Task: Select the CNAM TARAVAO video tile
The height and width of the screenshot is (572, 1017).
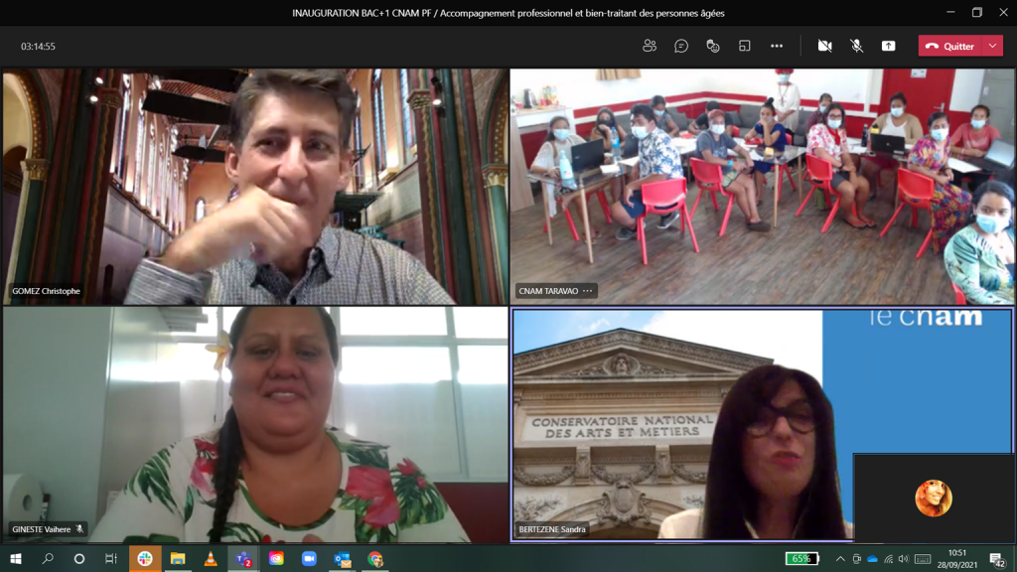Action: (763, 187)
